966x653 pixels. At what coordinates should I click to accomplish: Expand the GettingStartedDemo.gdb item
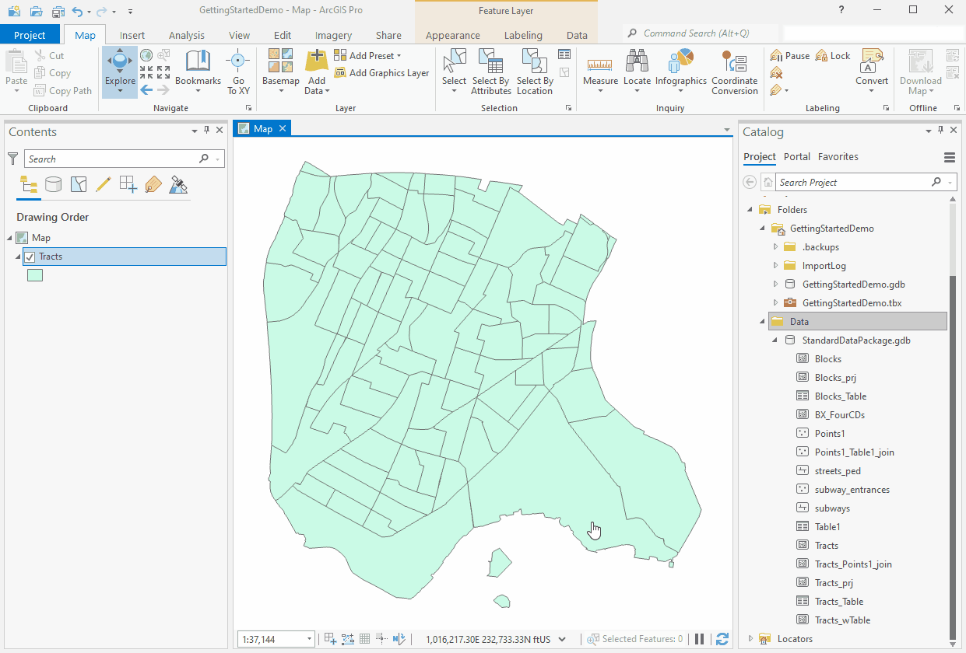775,284
